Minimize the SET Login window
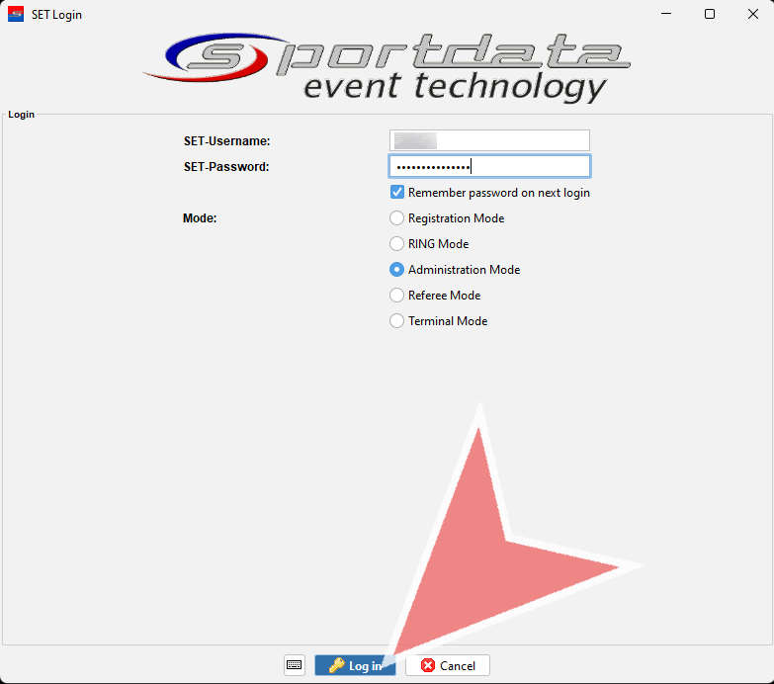774x684 pixels. pos(663,15)
